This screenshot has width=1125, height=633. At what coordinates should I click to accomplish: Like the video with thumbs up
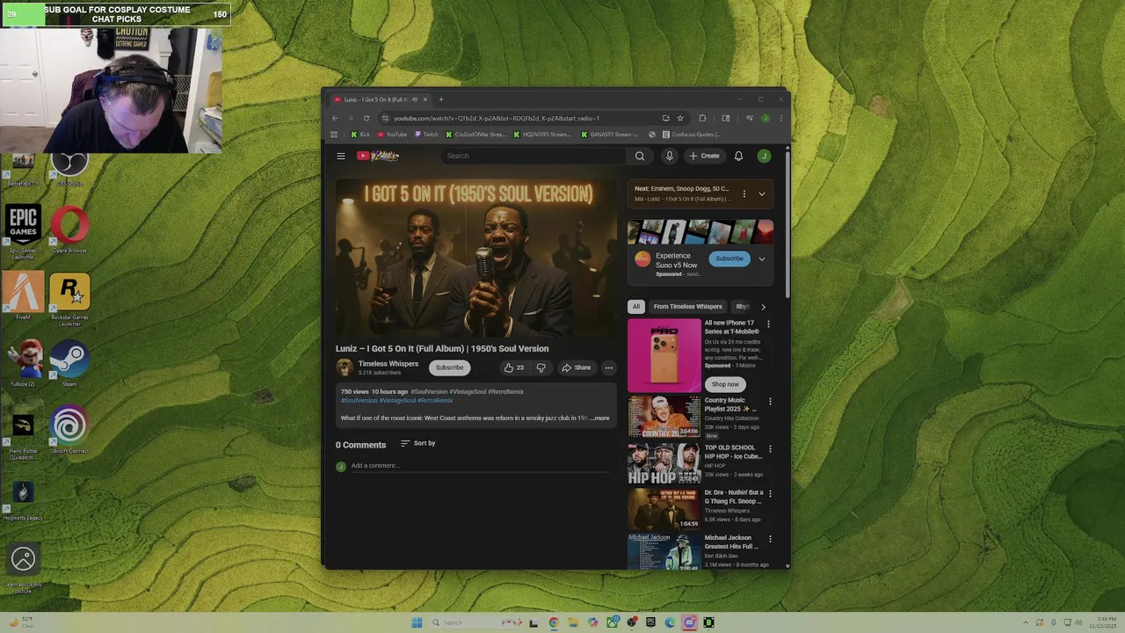click(x=513, y=367)
